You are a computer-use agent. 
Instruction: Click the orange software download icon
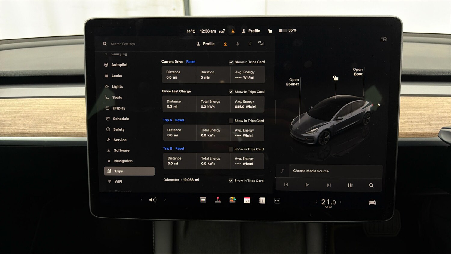point(225,44)
